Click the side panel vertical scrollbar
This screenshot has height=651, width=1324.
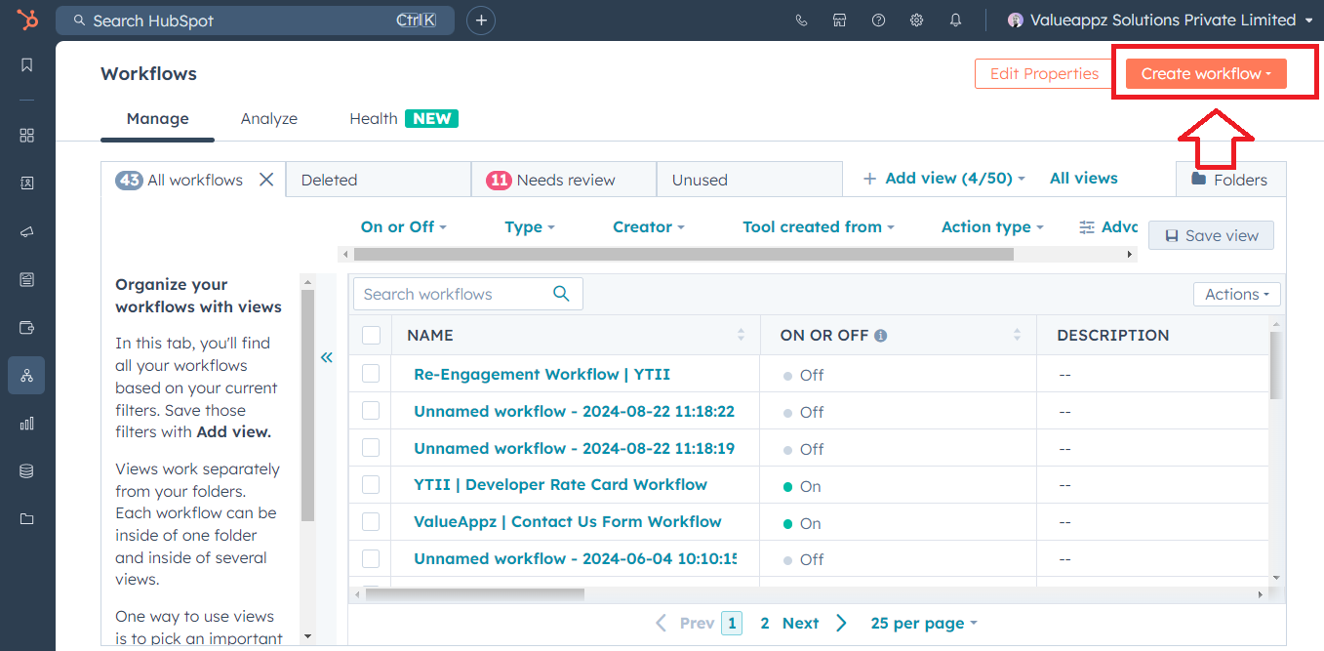307,405
